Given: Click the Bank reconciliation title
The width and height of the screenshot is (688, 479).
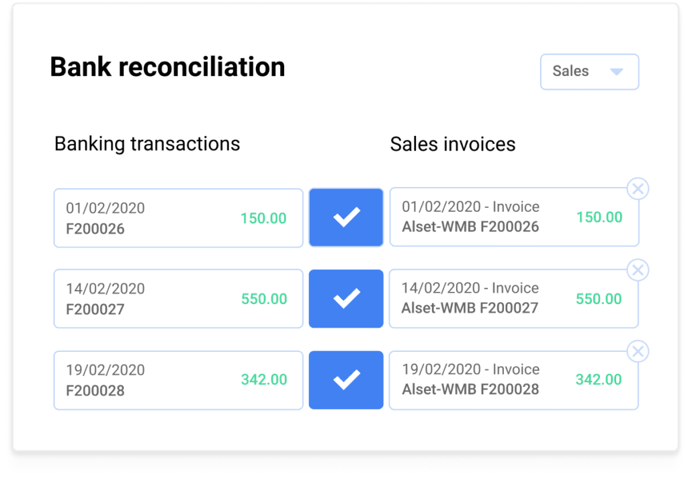Looking at the screenshot, I should click(167, 67).
